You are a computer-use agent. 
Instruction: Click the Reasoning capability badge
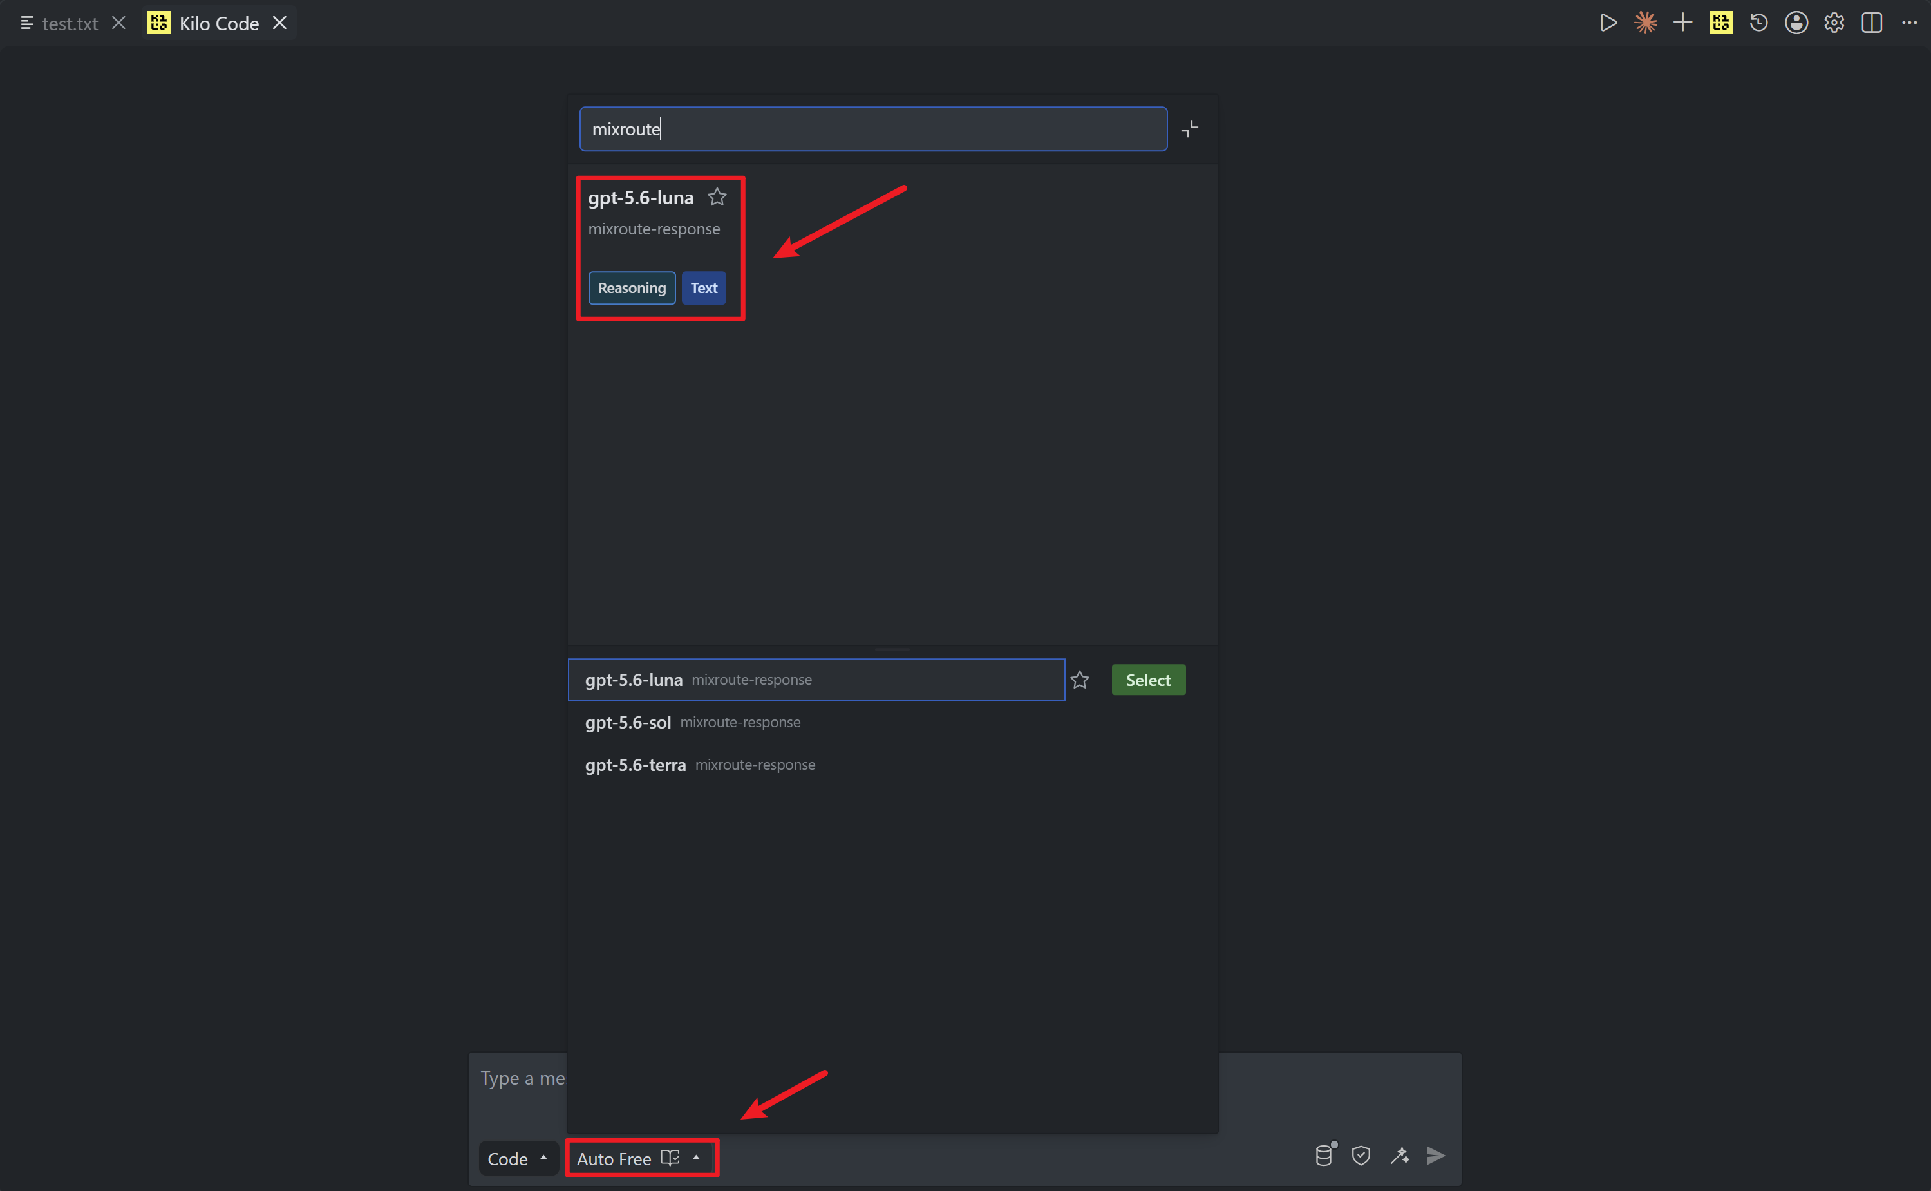tap(632, 287)
